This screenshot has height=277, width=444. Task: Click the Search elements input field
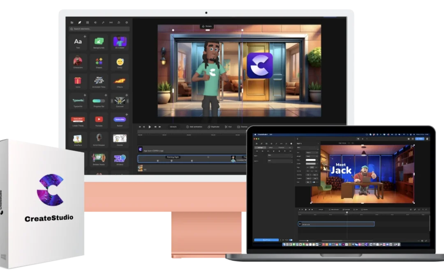[99, 29]
